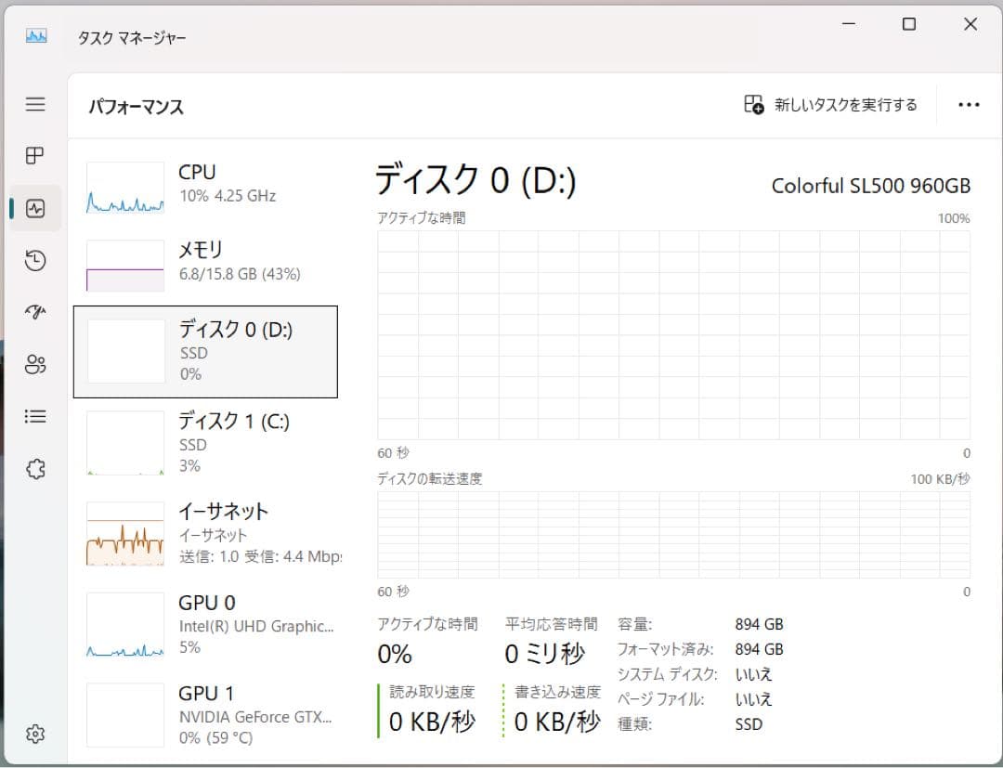Open the hamburger navigation menu
The width and height of the screenshot is (1003, 768).
34,104
